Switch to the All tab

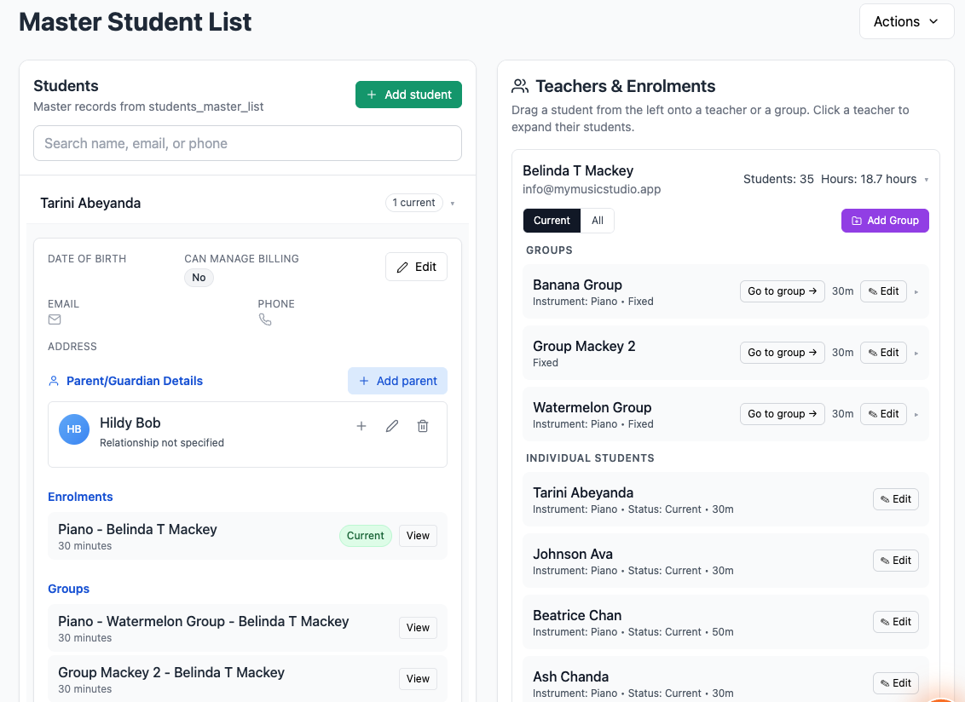(597, 220)
